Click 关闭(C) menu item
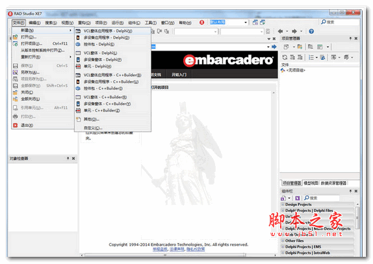 (43, 92)
